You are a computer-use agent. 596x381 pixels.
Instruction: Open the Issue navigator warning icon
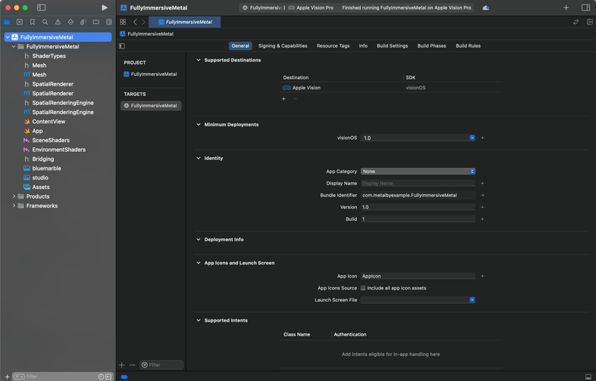pyautogui.click(x=58, y=22)
